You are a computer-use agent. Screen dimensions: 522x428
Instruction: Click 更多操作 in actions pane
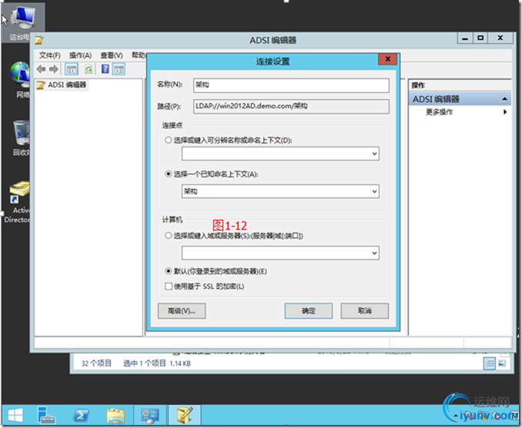(x=439, y=112)
